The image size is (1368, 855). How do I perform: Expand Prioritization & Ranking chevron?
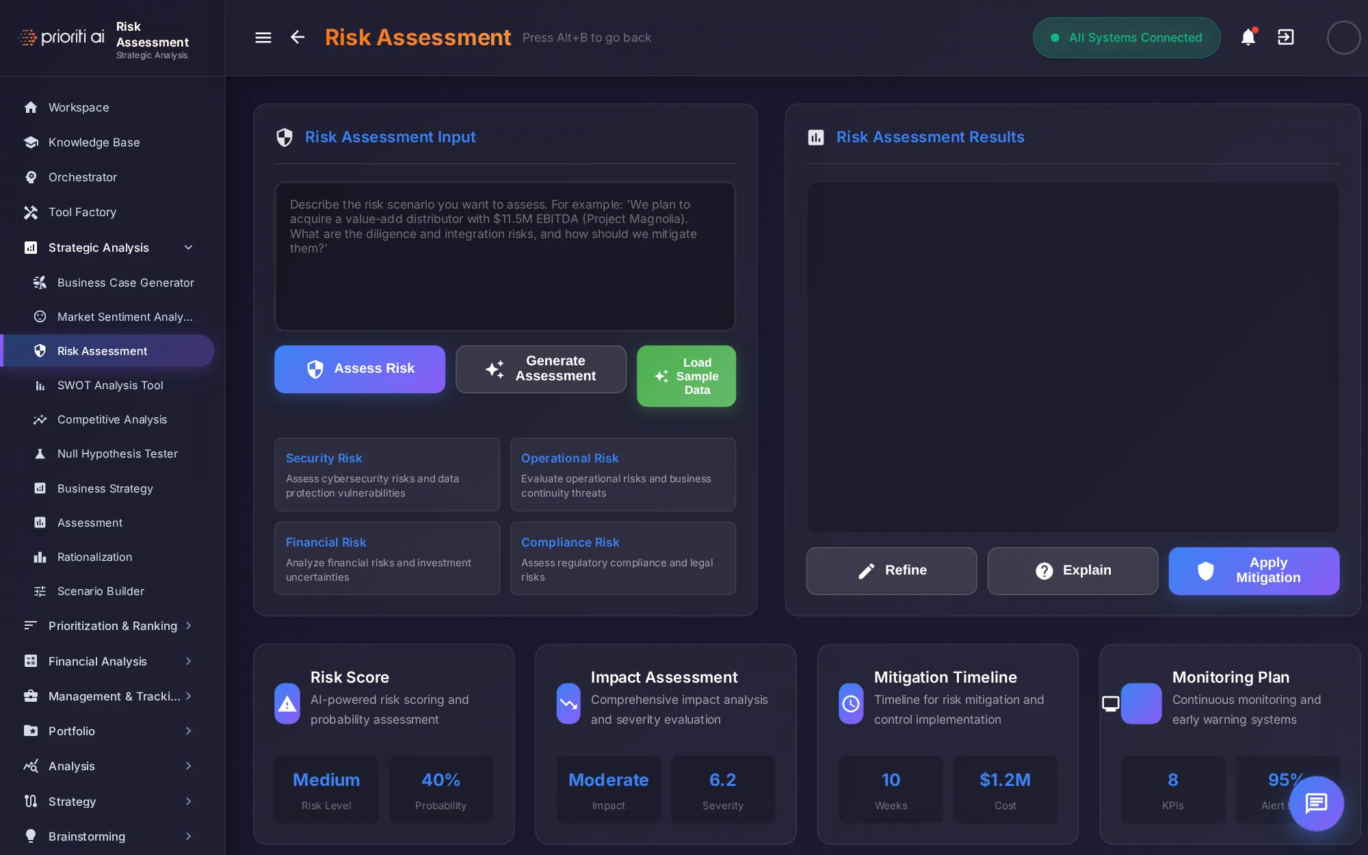coord(188,626)
